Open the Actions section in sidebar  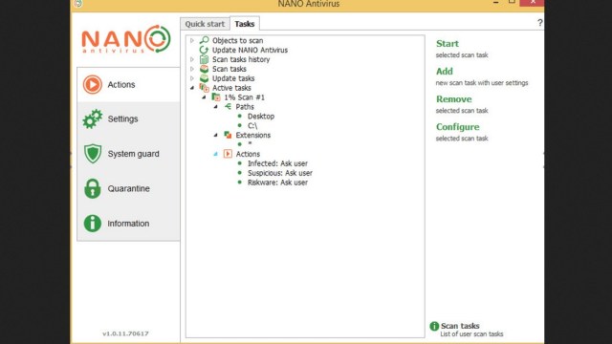pyautogui.click(x=128, y=84)
